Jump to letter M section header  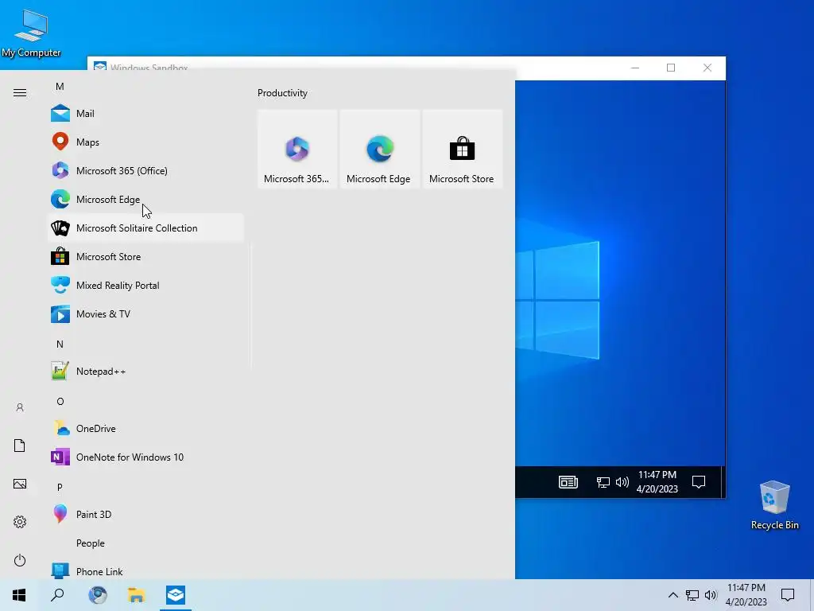[x=60, y=86]
